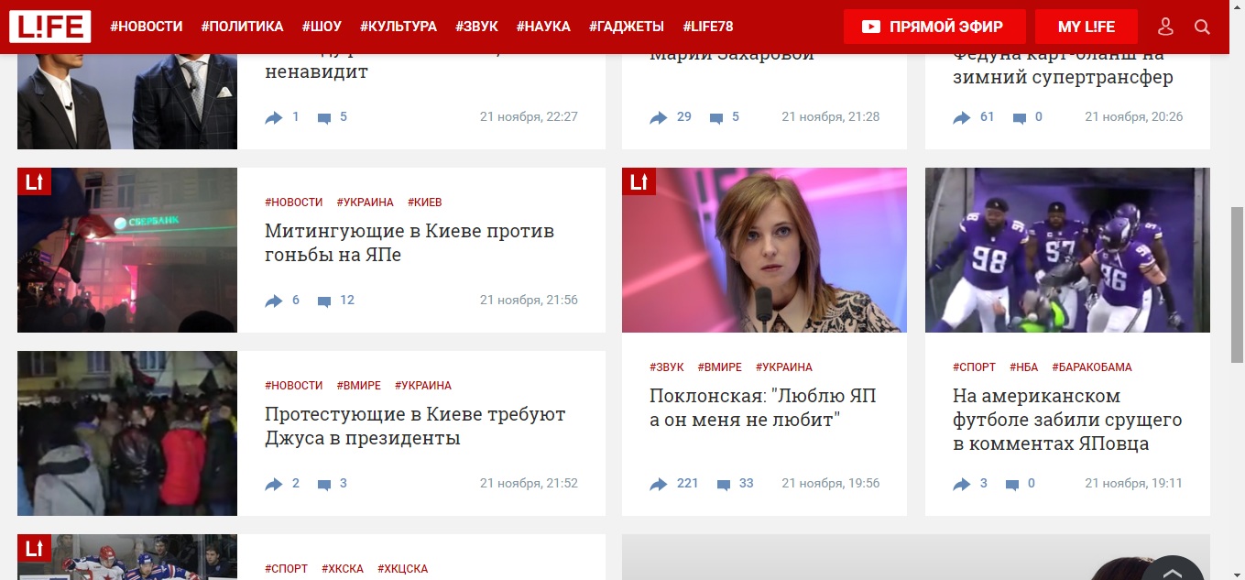Share the Kiev protesters ЯПе article
The image size is (1245, 580).
(274, 301)
